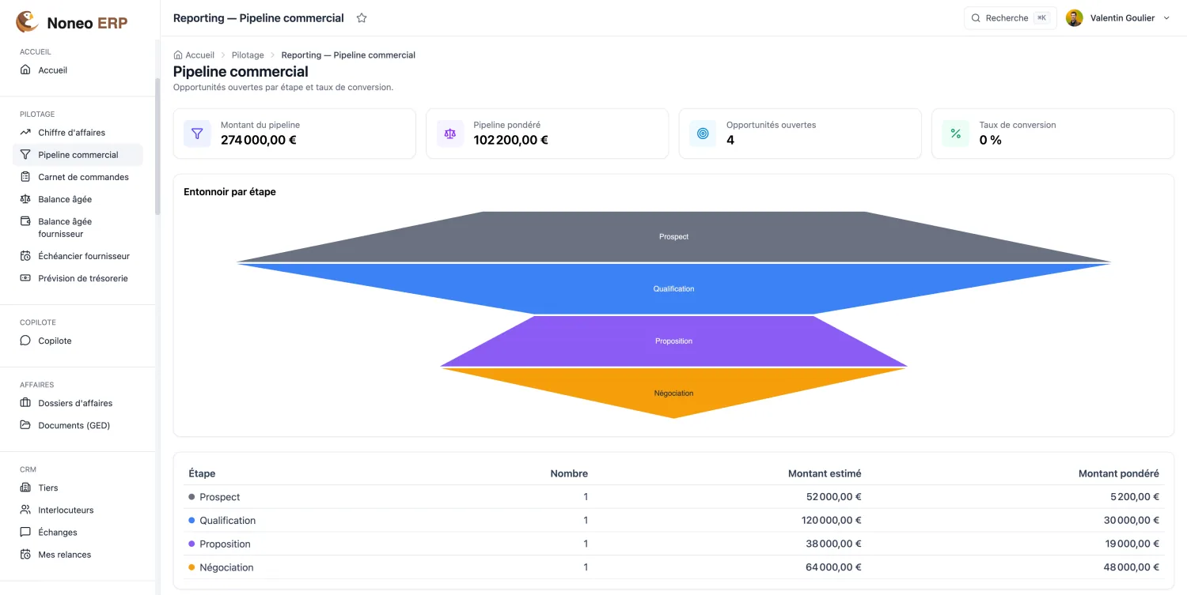The width and height of the screenshot is (1187, 595).
Task: Open the Échanges sidebar link
Action: [78, 532]
